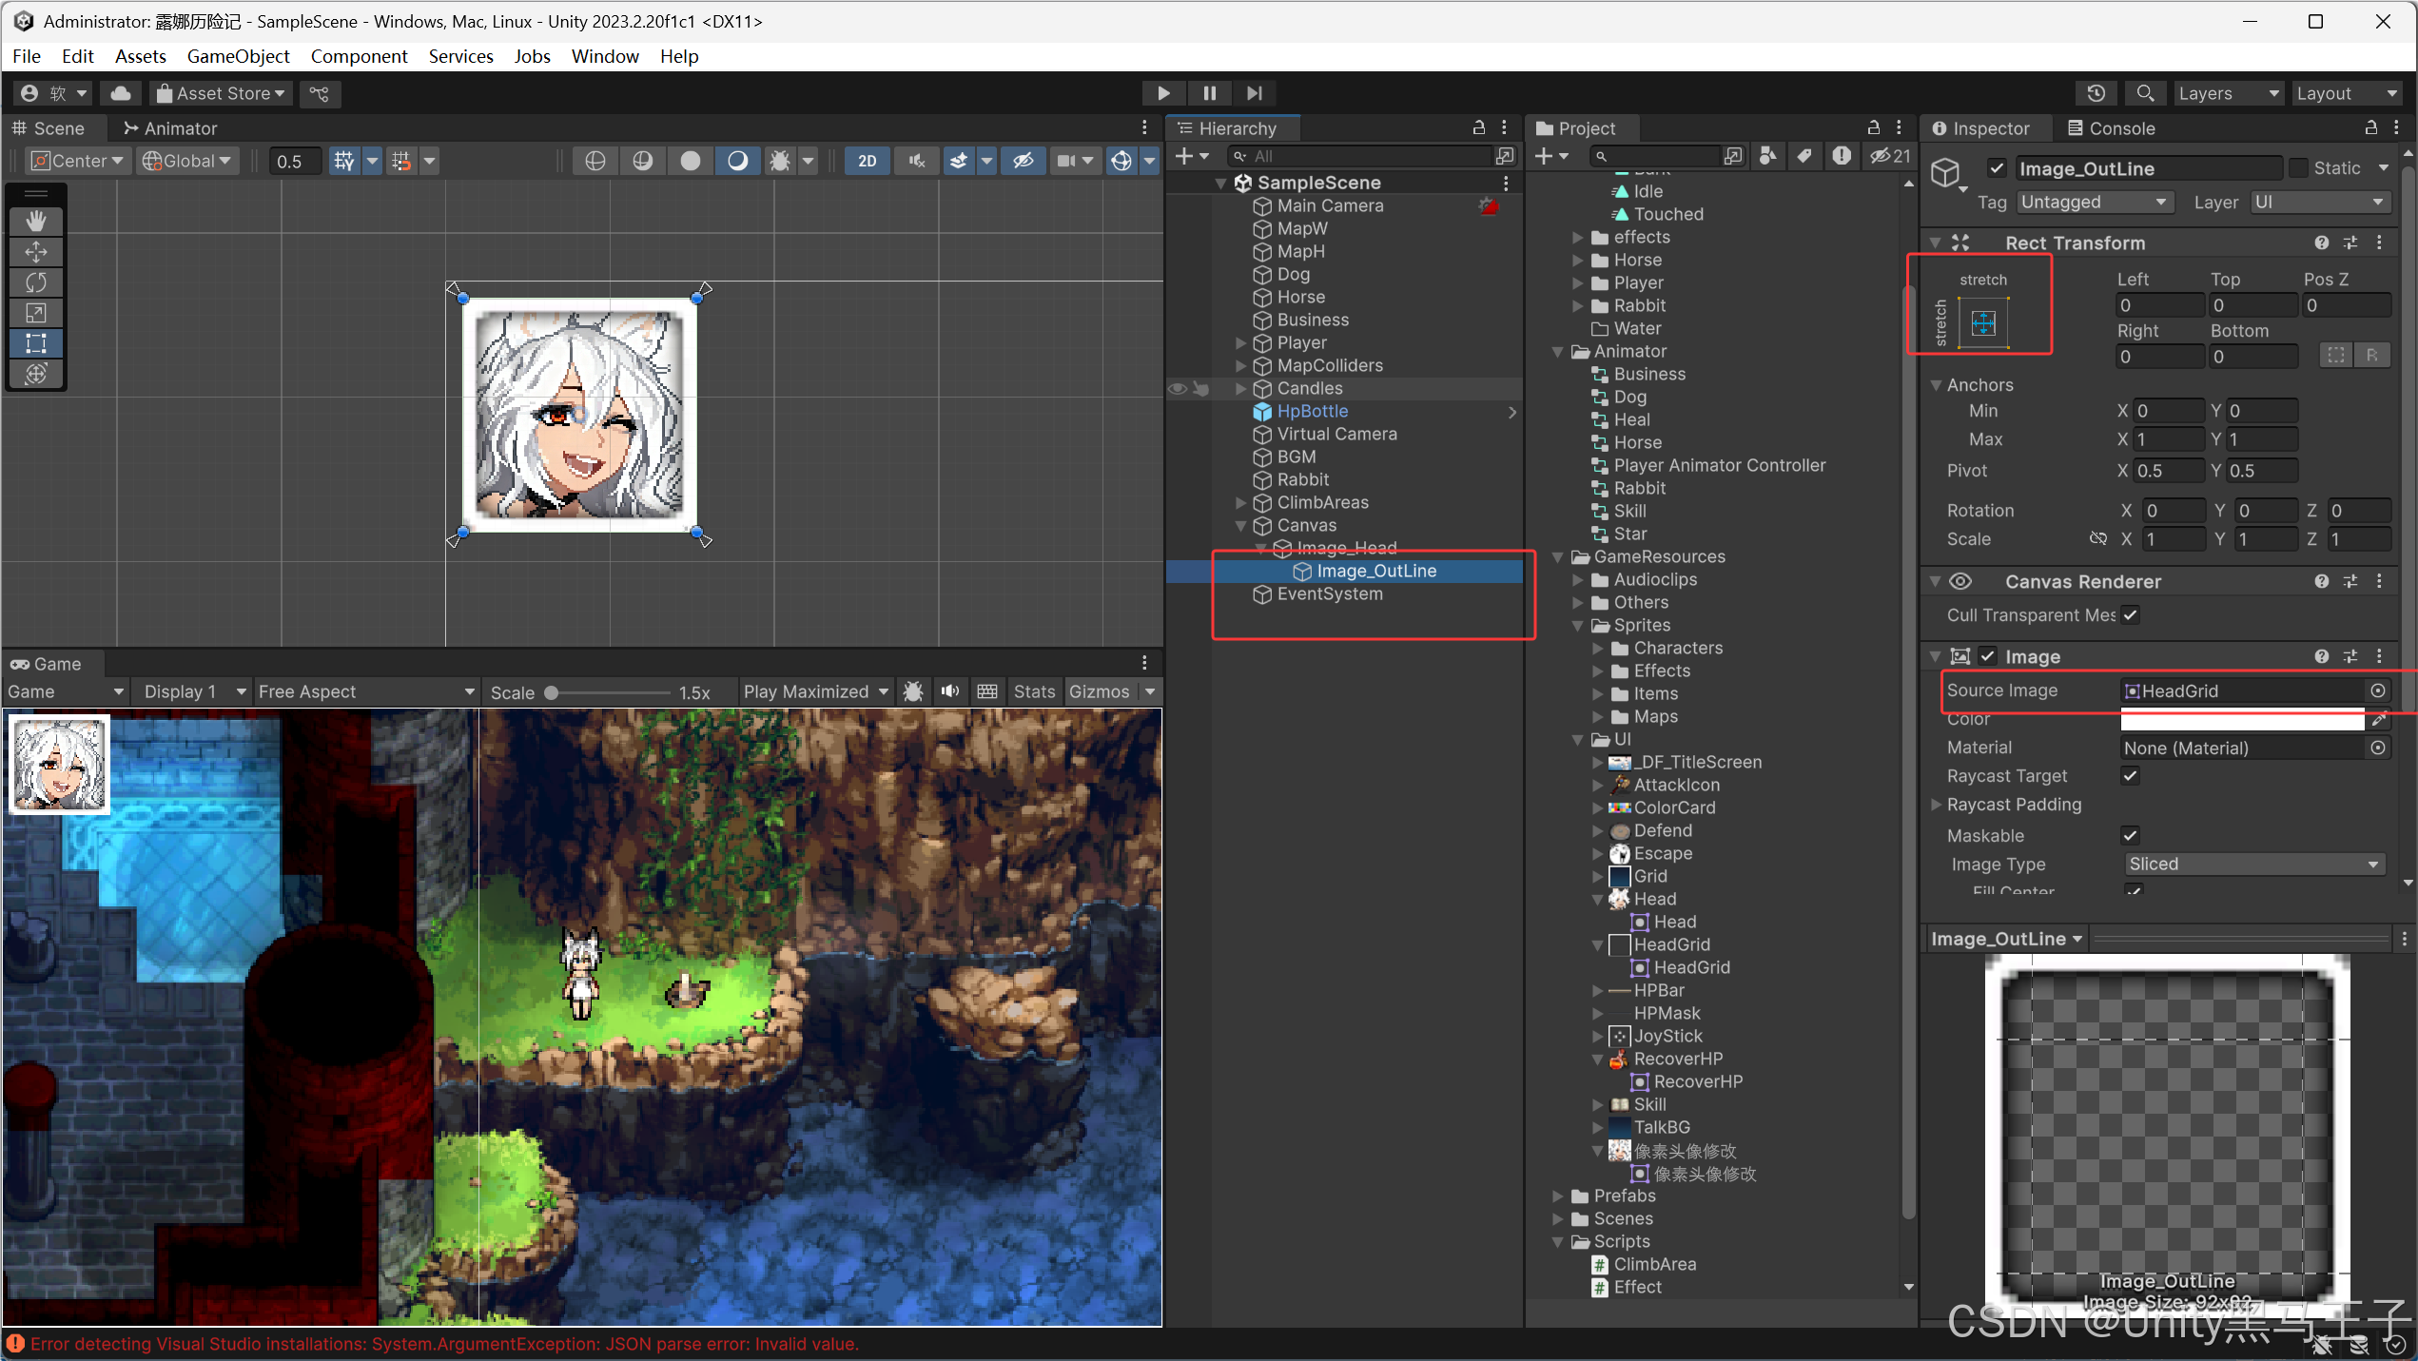Viewport: 2418px width, 1361px height.
Task: Toggle the Raycast Target checkbox
Action: pos(2130,776)
